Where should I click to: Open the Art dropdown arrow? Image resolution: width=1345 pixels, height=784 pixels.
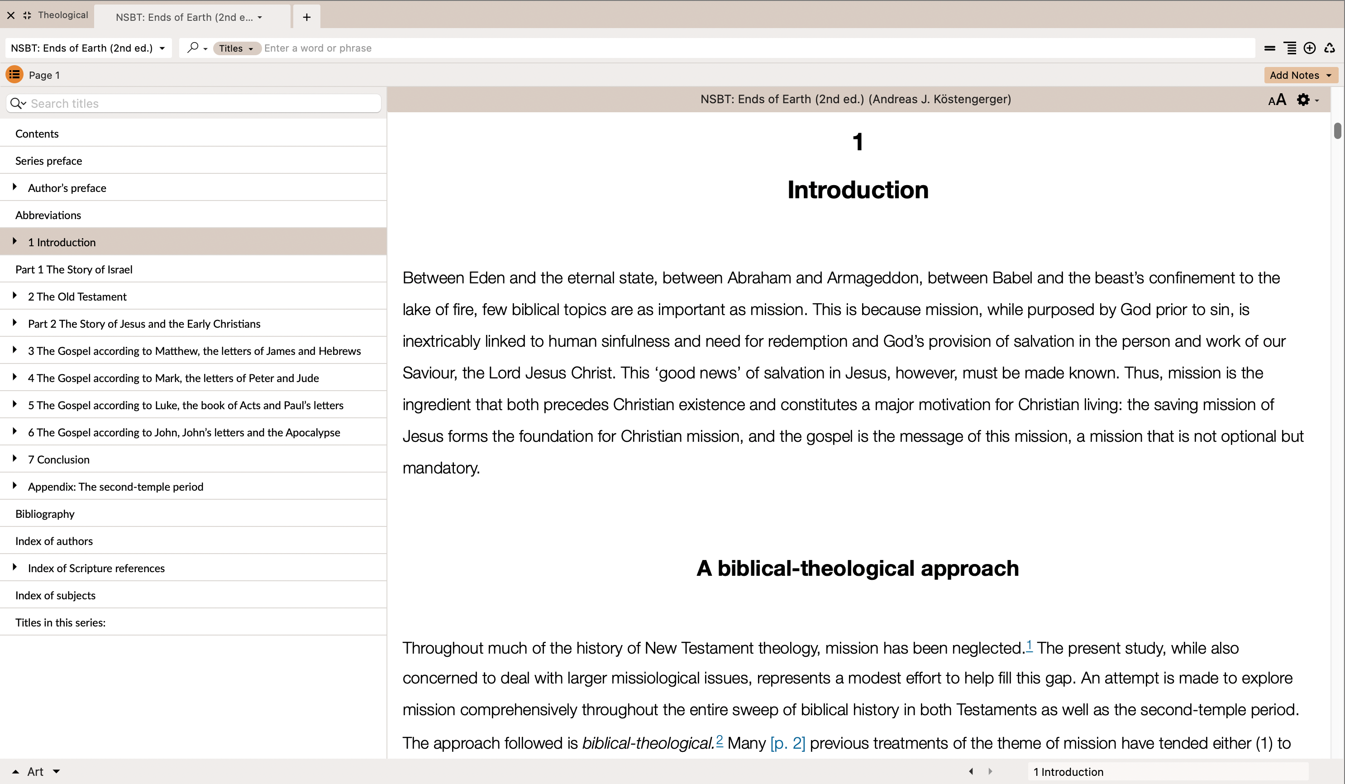click(x=57, y=771)
